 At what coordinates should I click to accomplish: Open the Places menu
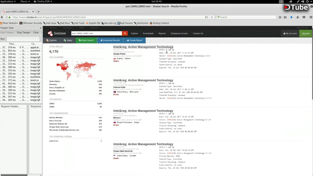(x=25, y=1)
